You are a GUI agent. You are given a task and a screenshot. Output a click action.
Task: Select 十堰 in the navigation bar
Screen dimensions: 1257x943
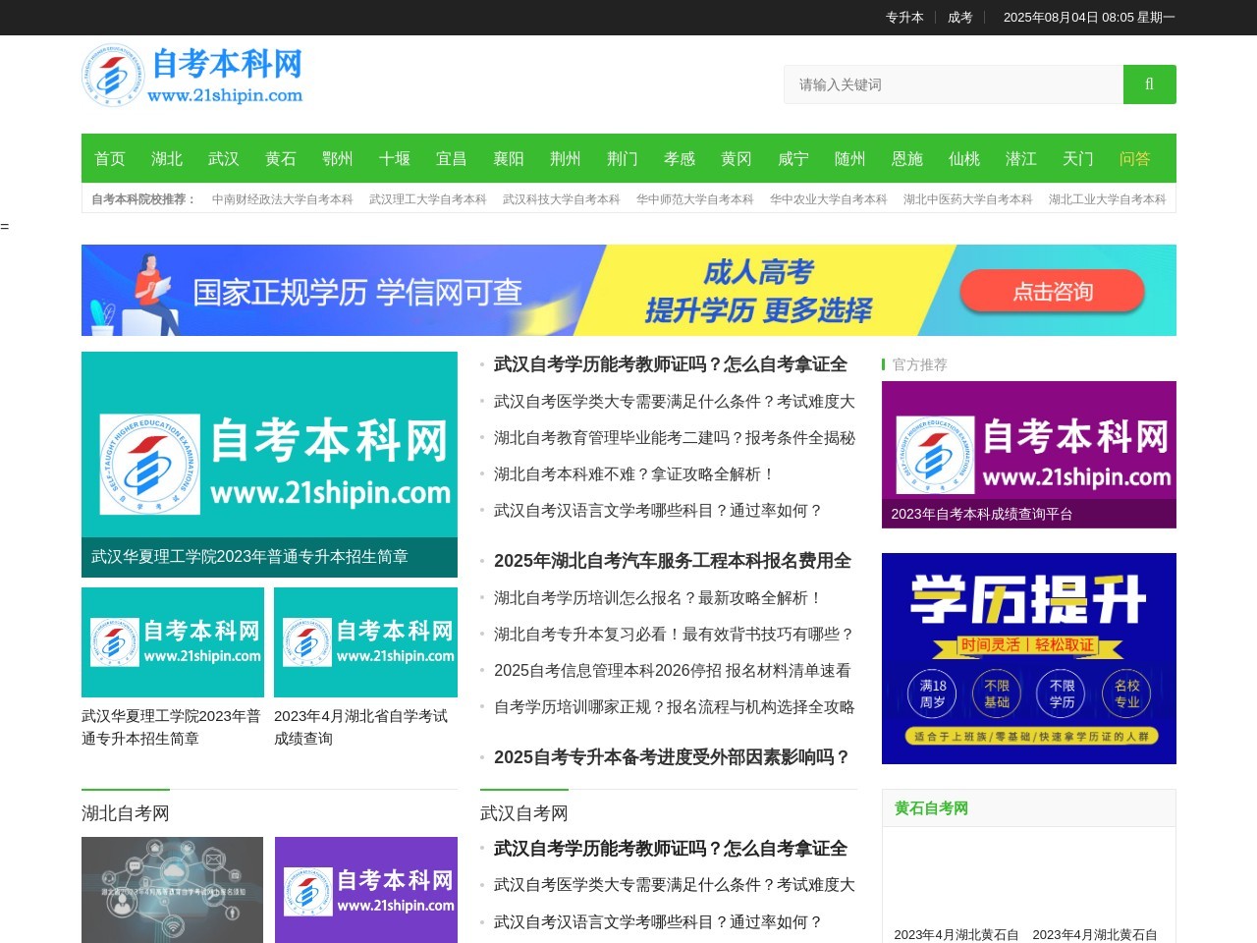395,158
